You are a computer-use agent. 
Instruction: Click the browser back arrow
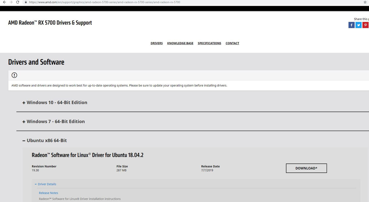pyautogui.click(x=4, y=2)
